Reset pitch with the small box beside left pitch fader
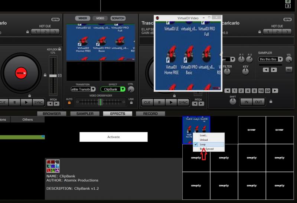This screenshot has width=297, height=203. pyautogui.click(x=60, y=76)
